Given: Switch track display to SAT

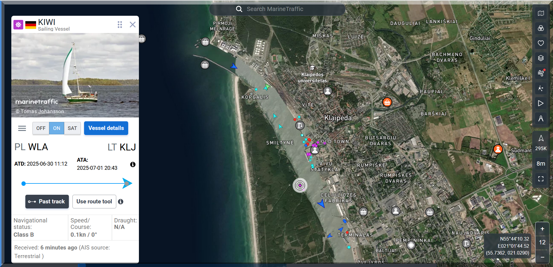Looking at the screenshot, I should [x=72, y=128].
